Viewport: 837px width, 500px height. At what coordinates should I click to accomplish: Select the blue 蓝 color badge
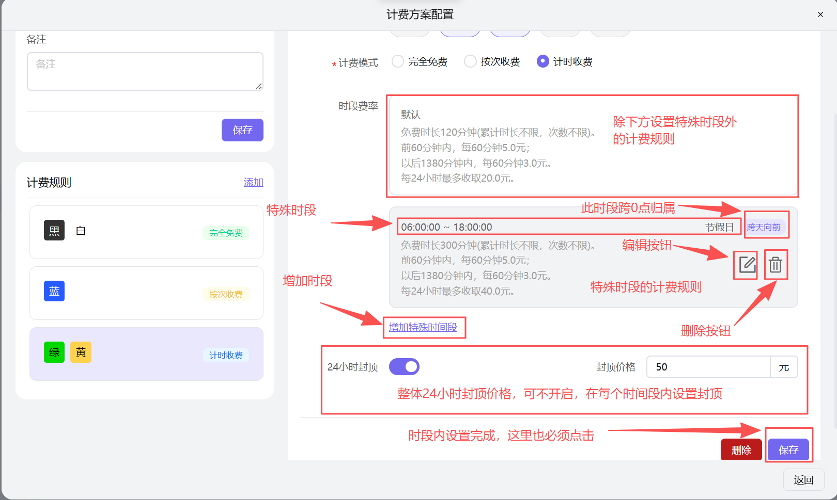point(54,291)
